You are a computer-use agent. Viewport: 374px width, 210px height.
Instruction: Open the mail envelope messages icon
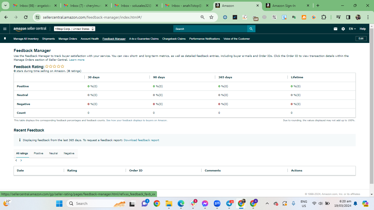(335, 29)
